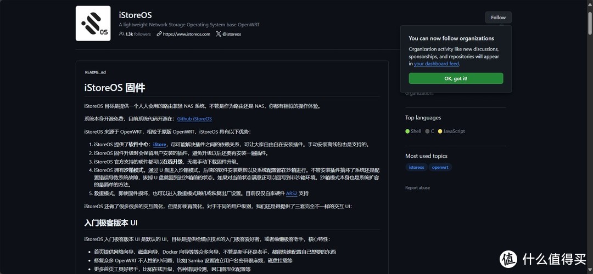The height and width of the screenshot is (274, 593).
Task: Click the Follow button
Action: point(498,18)
